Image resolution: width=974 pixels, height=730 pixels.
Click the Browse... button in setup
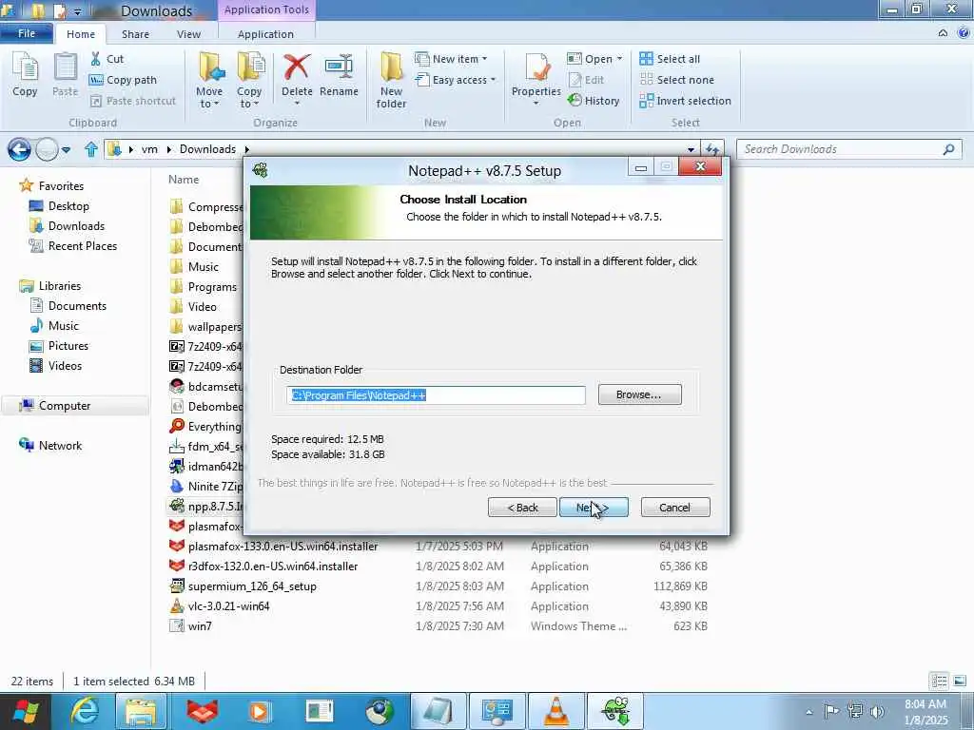[x=640, y=394]
